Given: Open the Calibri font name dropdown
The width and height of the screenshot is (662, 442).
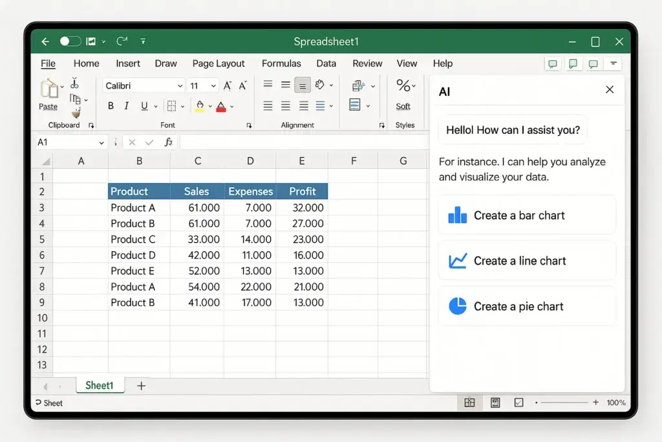Looking at the screenshot, I should click(180, 86).
